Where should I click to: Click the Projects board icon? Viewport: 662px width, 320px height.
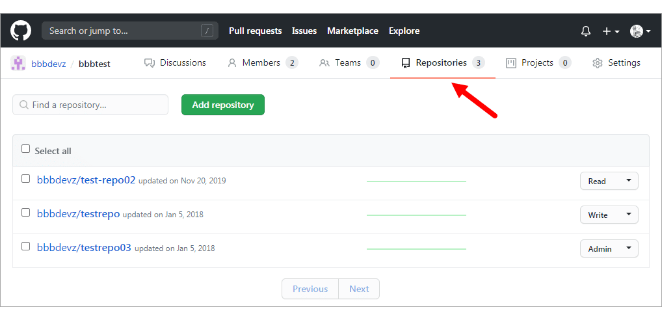click(x=511, y=63)
